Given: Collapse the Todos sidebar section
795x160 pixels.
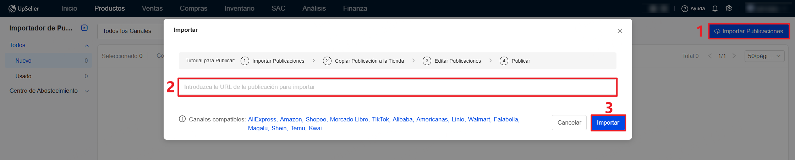Looking at the screenshot, I should click(87, 45).
